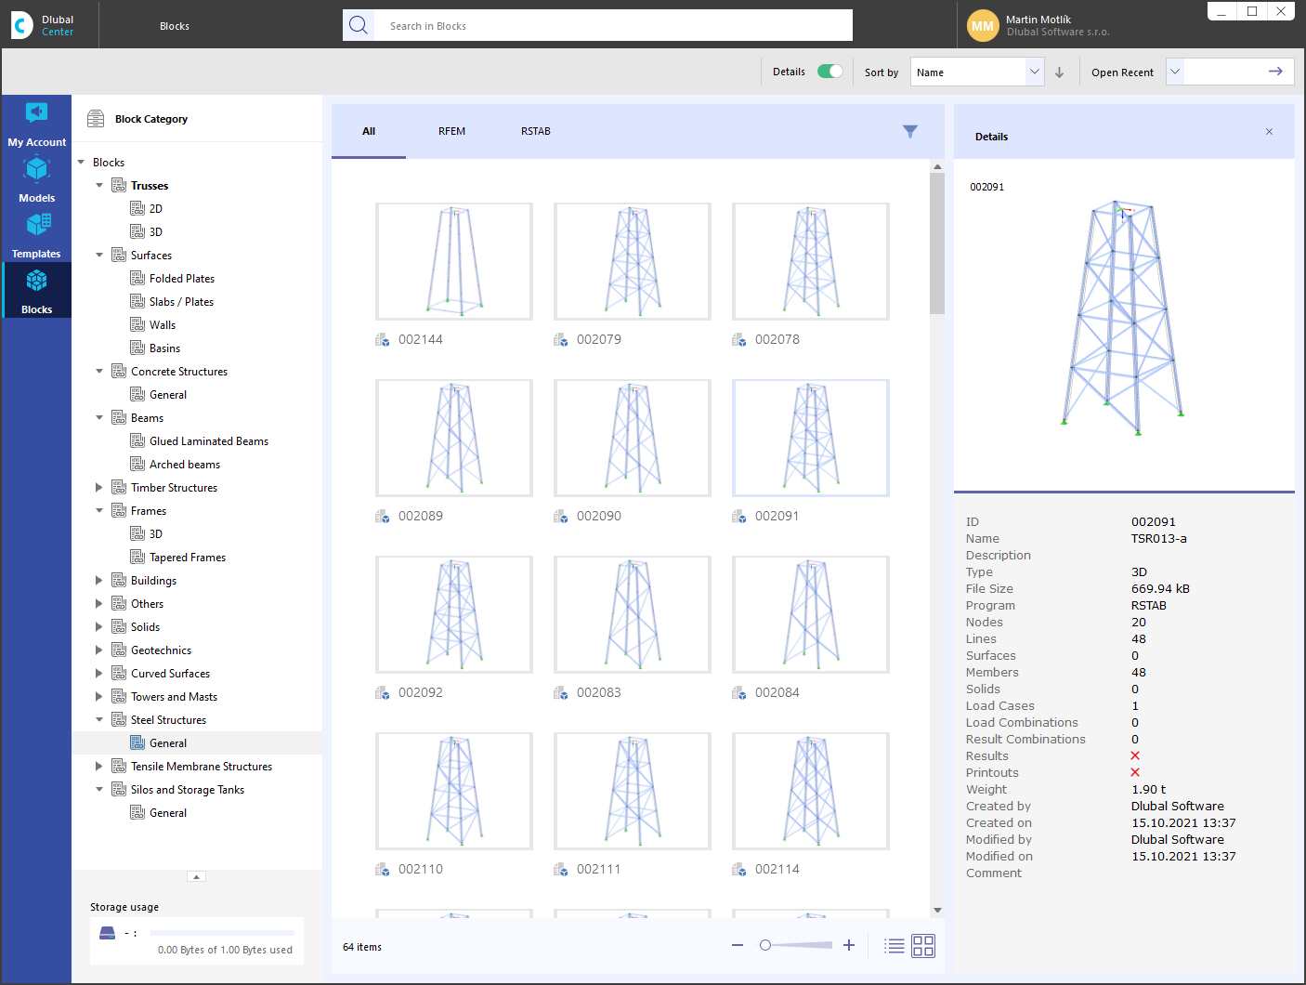The height and width of the screenshot is (985, 1306).
Task: Switch to grid thumbnail view
Action: (922, 946)
